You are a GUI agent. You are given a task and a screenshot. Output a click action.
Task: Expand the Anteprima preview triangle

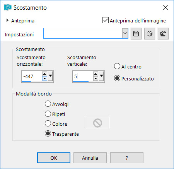coord(7,20)
